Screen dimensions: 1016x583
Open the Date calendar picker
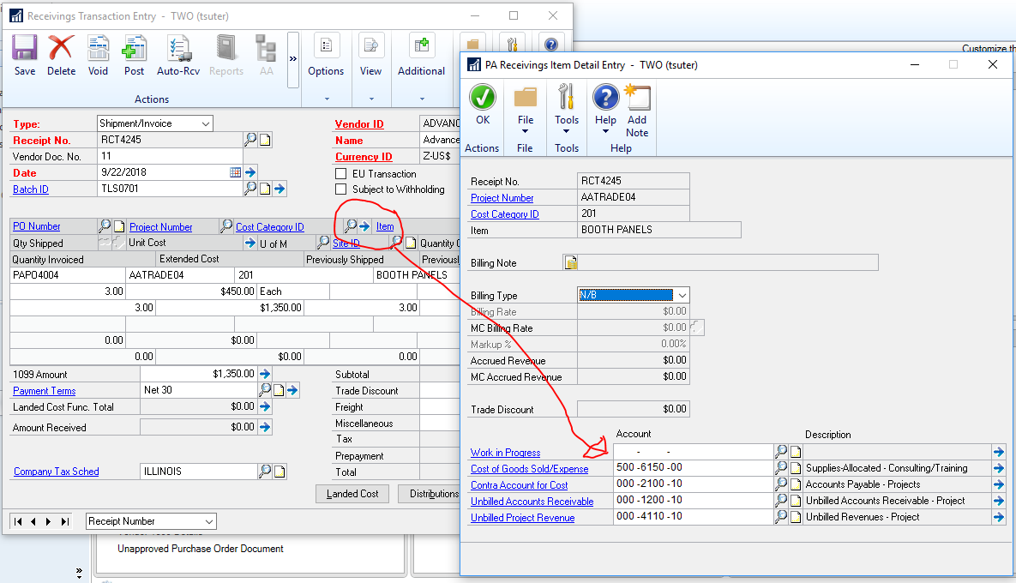coord(236,172)
